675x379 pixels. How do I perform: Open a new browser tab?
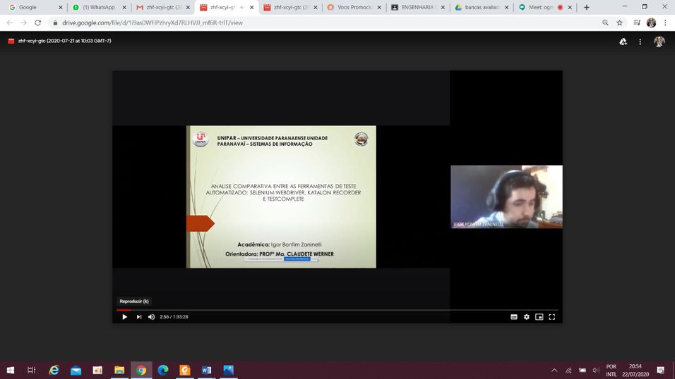pos(587,7)
